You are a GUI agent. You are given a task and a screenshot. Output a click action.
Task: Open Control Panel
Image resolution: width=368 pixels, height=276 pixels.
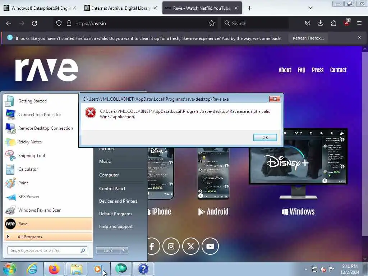[x=112, y=188]
